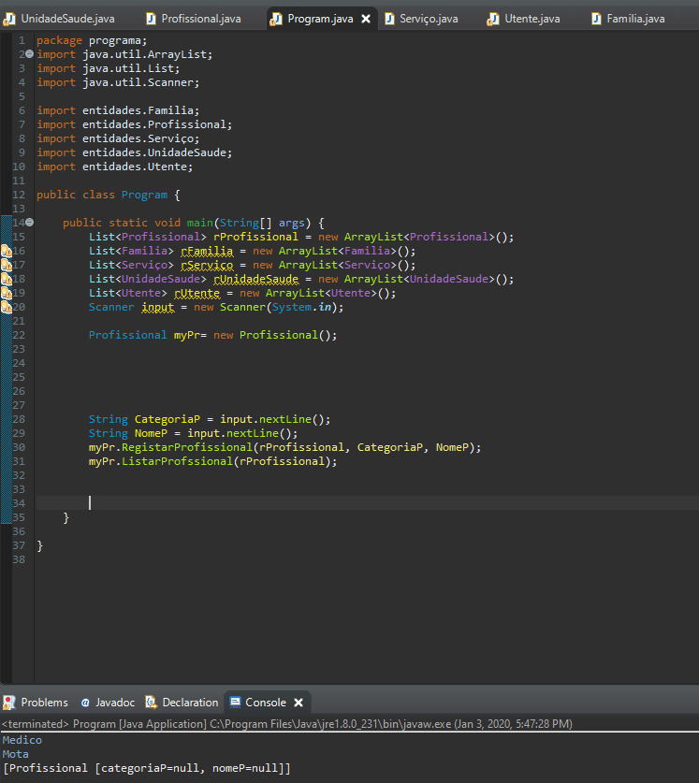Open the Familia.java editor tab
The width and height of the screenshot is (699, 783).
pos(628,19)
